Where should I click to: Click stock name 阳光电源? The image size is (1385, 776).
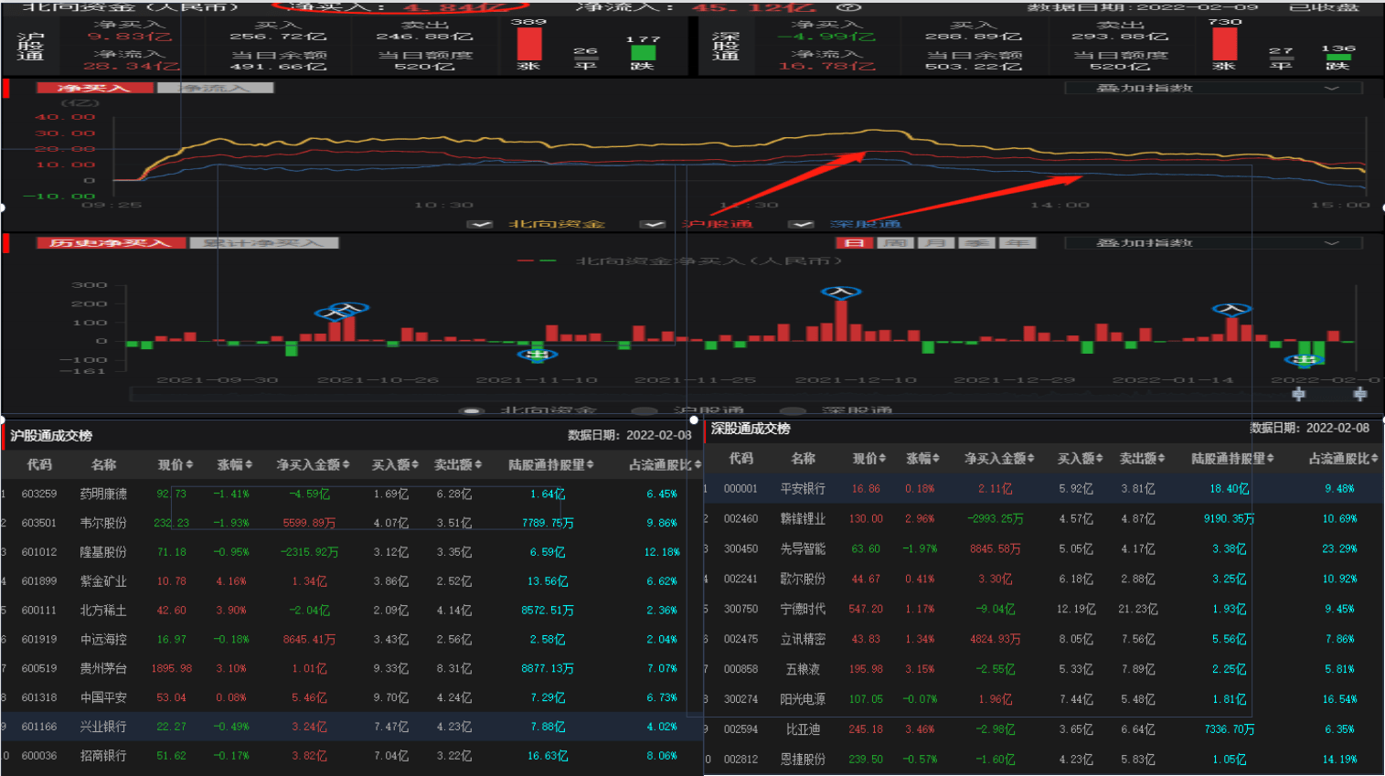(x=803, y=699)
